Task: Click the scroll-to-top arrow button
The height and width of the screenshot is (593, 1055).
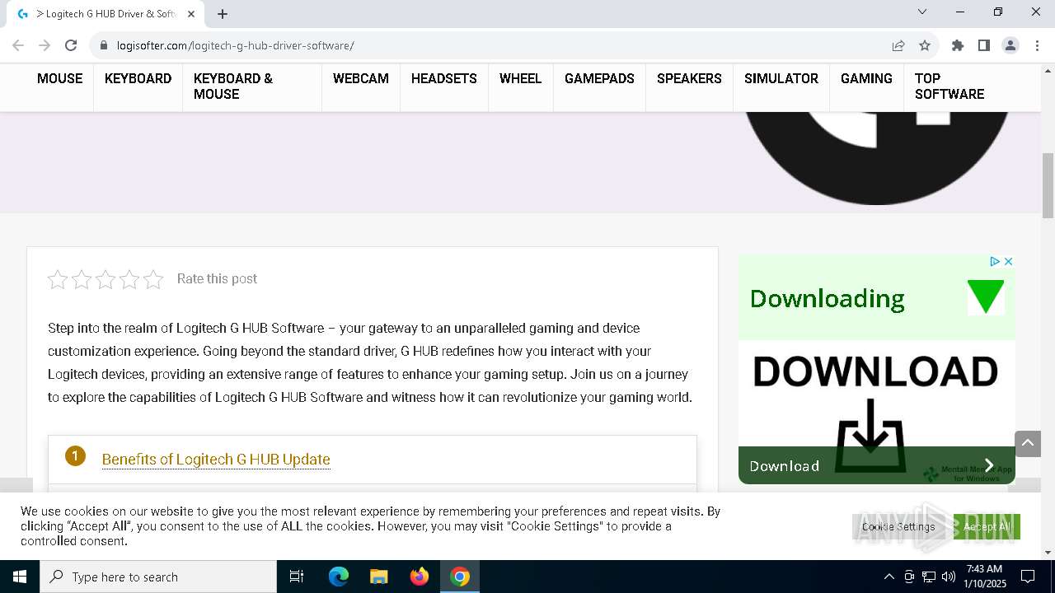Action: point(1028,443)
